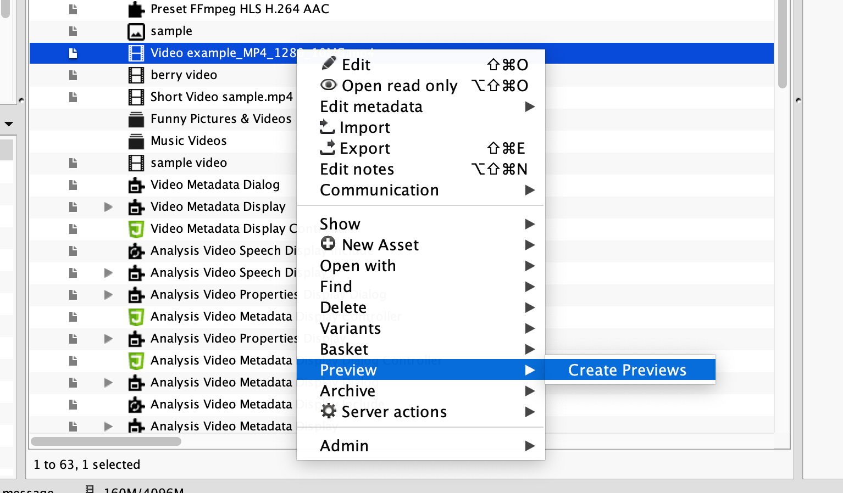
Task: Choose Create Previews from the submenu
Action: [x=627, y=370]
